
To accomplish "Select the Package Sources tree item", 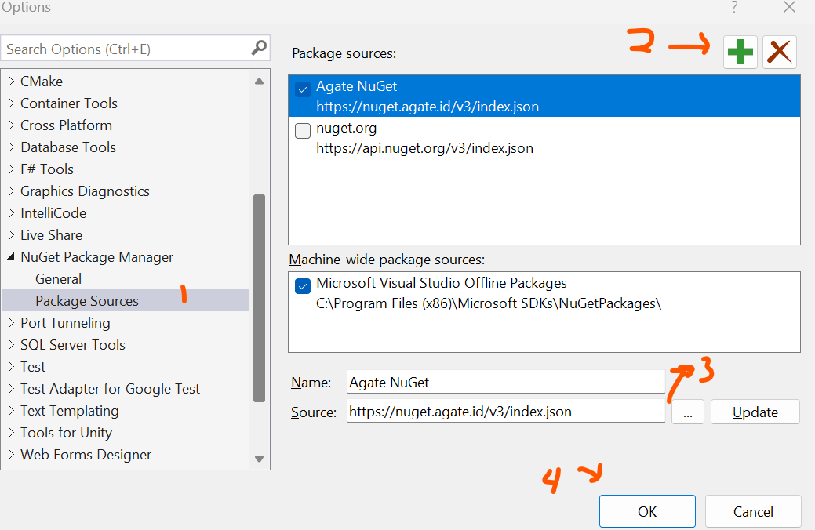I will 87,301.
